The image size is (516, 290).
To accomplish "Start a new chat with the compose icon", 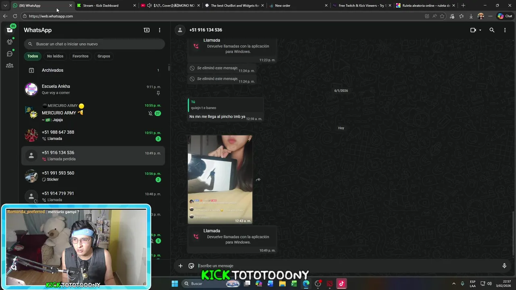I will (x=147, y=30).
